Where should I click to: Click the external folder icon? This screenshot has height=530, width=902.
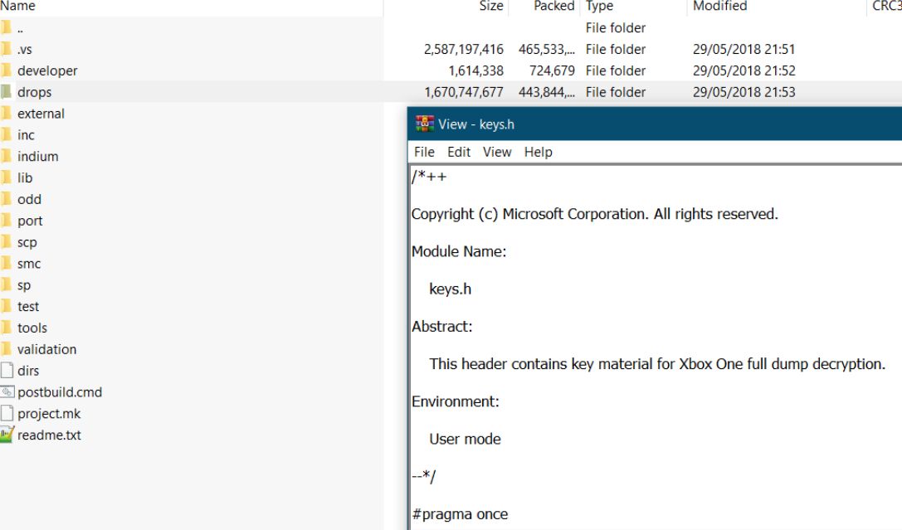coord(6,114)
